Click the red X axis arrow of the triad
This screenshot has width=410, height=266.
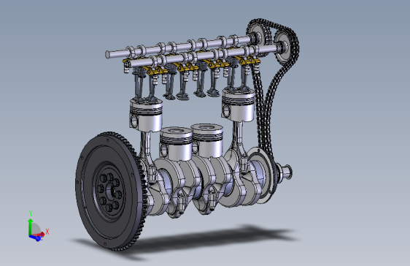point(42,234)
